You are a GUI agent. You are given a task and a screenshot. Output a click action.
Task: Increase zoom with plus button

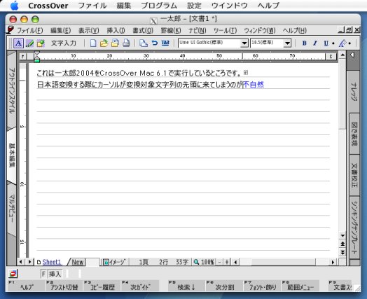pyautogui.click(x=226, y=262)
